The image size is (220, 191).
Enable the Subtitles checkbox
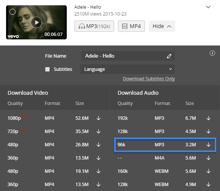point(47,69)
